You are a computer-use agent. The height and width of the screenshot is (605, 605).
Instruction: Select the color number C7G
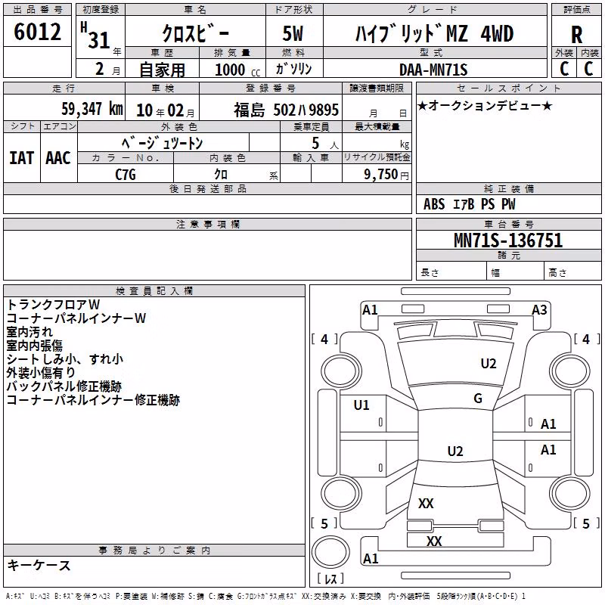126,175
